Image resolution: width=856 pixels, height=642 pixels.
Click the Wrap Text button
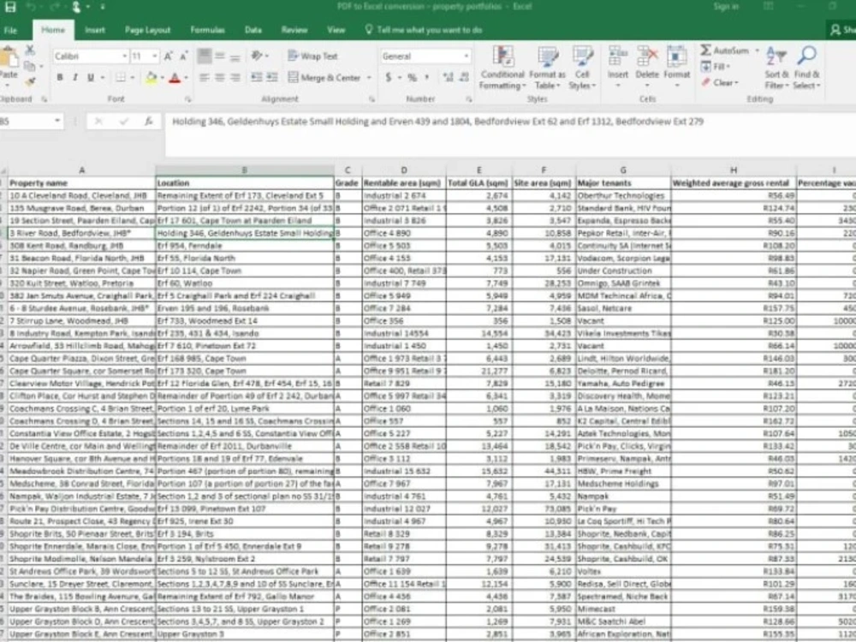pos(312,56)
